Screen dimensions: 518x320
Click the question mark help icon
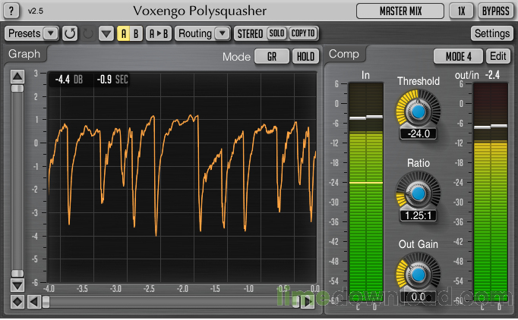pyautogui.click(x=11, y=11)
